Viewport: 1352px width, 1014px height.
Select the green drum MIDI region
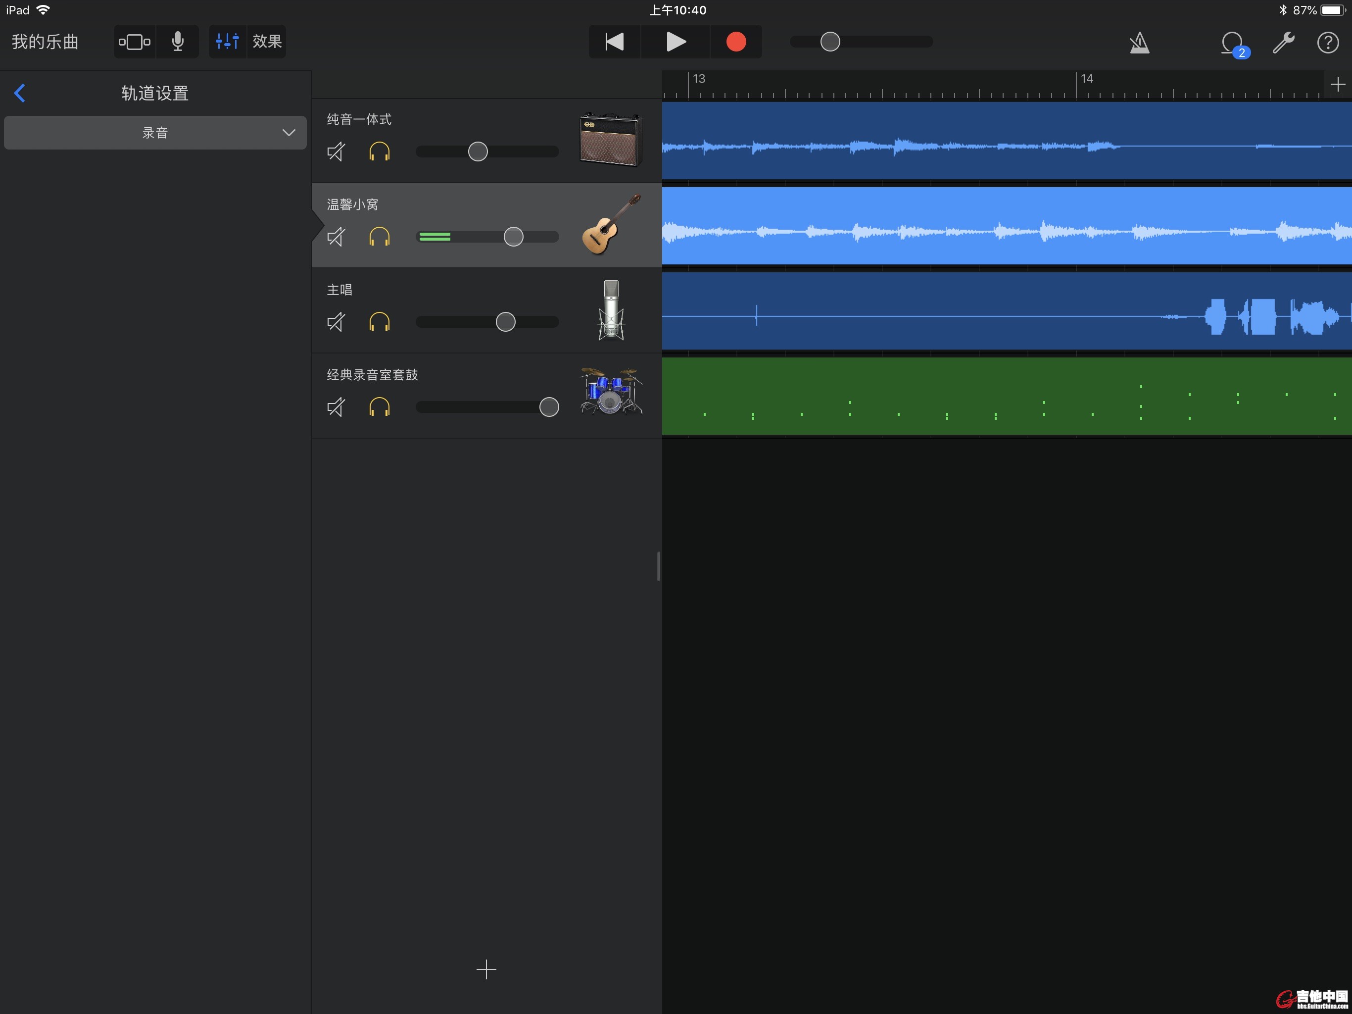(1007, 396)
